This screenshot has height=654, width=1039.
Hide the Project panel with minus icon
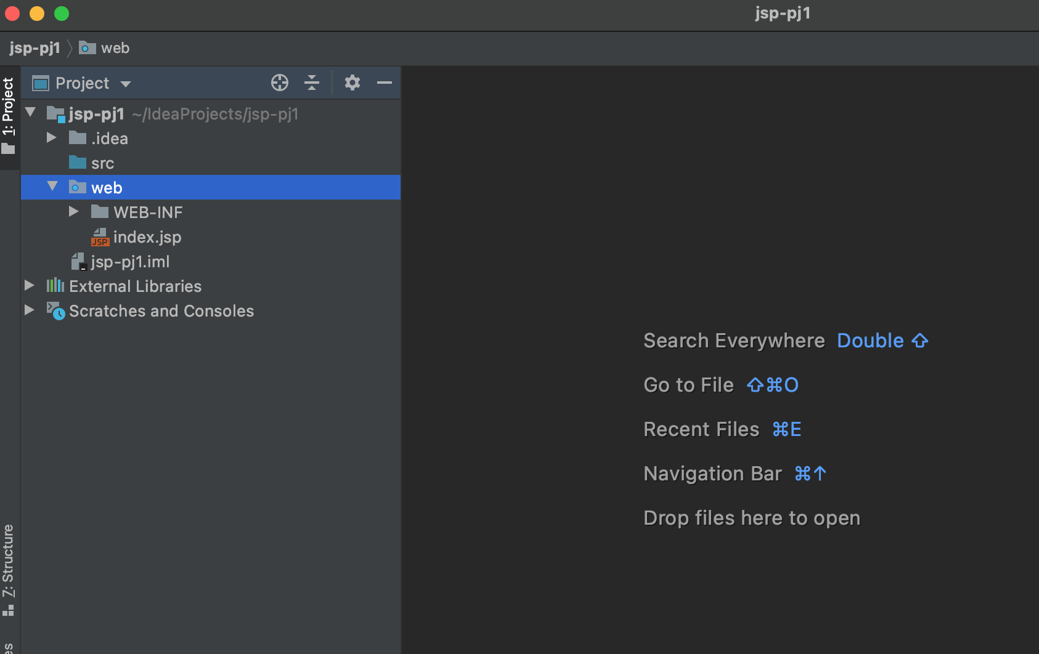(385, 83)
